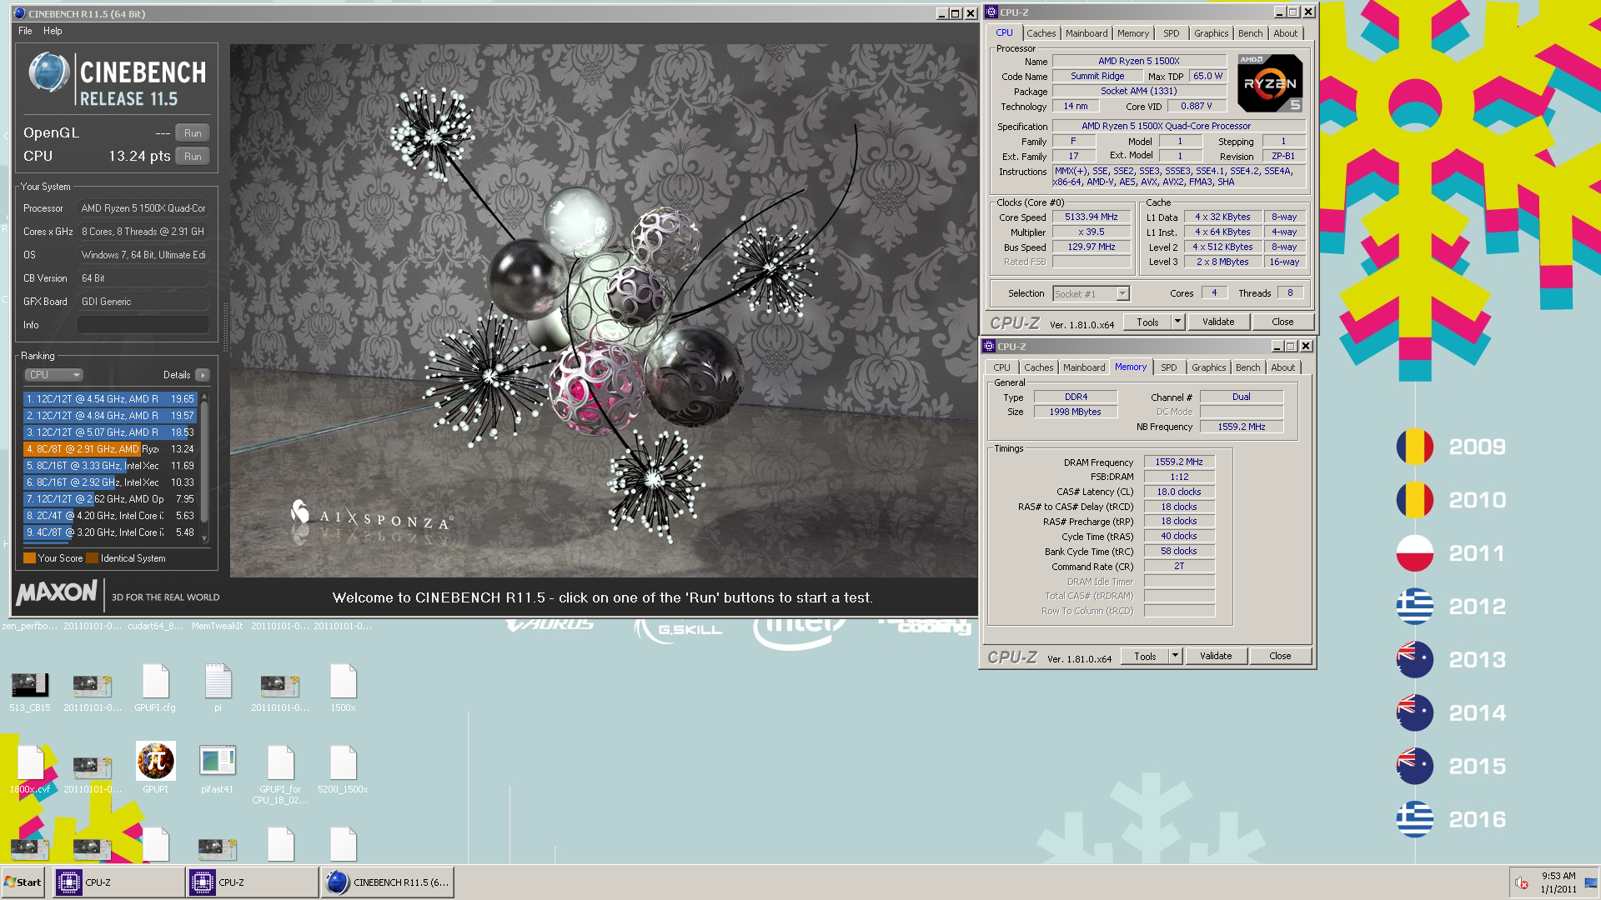Open Tools dropdown arrow in upper CPU-Z

point(1177,322)
